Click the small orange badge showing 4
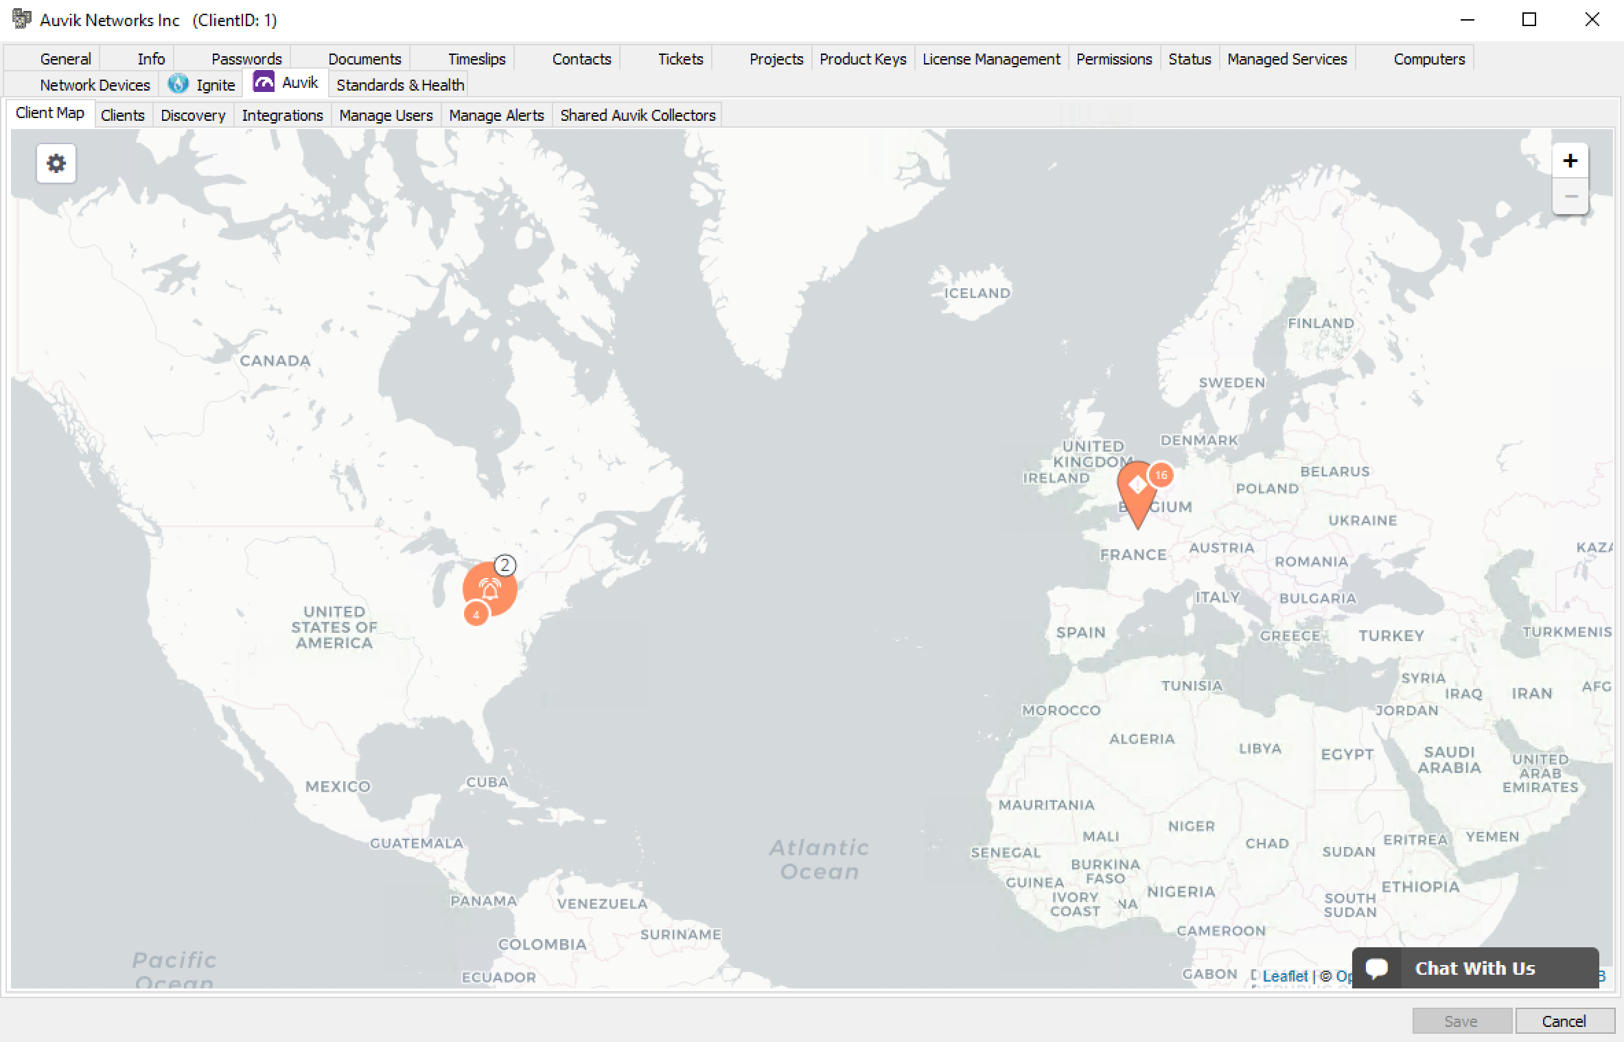The image size is (1624, 1042). coord(476,614)
